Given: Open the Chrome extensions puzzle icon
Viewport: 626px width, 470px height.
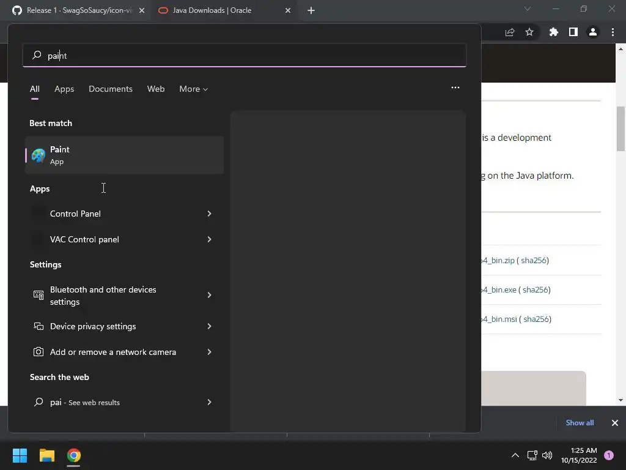Looking at the screenshot, I should pyautogui.click(x=553, y=32).
